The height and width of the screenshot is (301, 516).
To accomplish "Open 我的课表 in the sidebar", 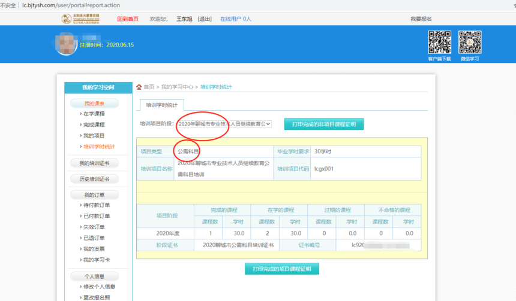I will [94, 104].
